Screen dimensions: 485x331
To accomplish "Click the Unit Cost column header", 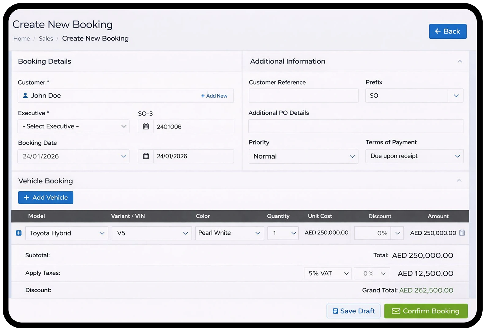I will 320,216.
